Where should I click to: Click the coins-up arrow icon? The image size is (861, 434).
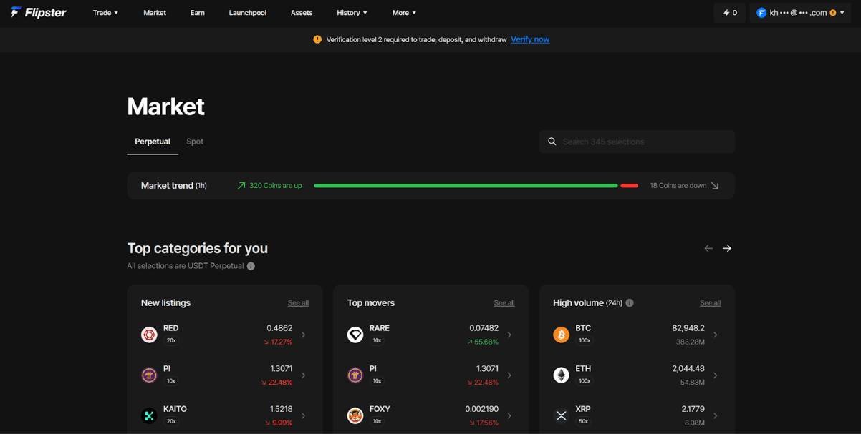241,186
